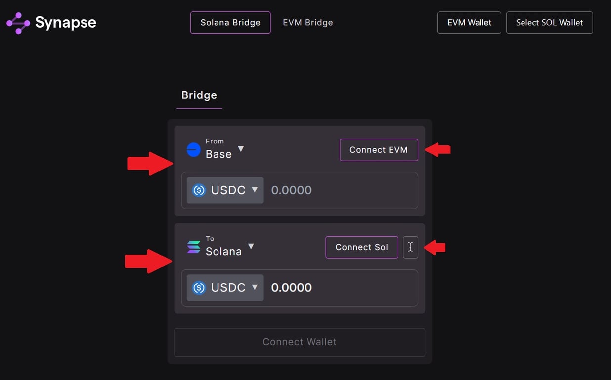This screenshot has width=611, height=380.
Task: Click the To amount input field
Action: (341, 287)
